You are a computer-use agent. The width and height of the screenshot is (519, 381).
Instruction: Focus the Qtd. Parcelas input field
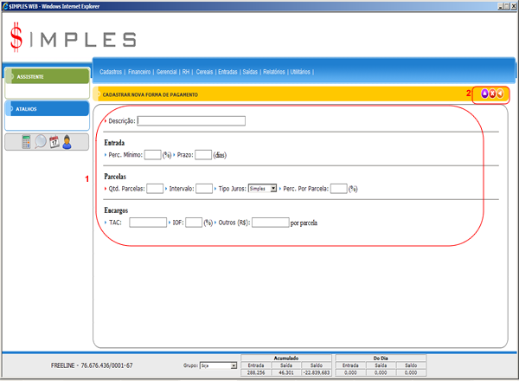[155, 188]
